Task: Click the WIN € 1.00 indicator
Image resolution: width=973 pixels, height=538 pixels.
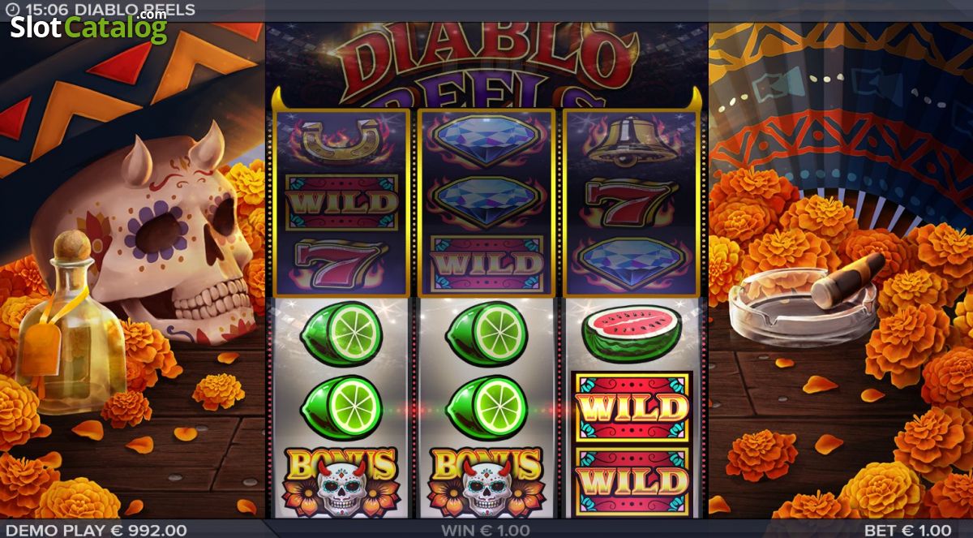Action: point(486,530)
